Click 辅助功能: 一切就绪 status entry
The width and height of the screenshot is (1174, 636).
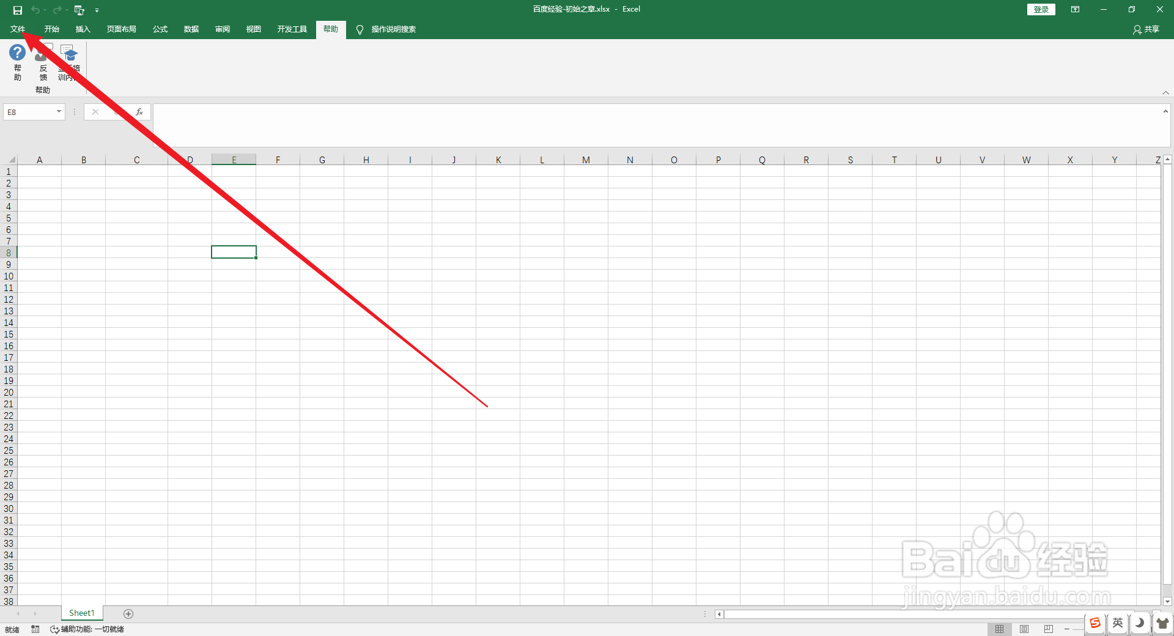pos(87,629)
